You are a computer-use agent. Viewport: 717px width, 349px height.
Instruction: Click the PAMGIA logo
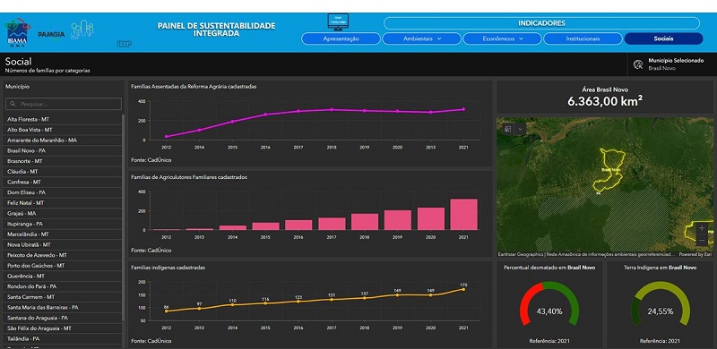(51, 35)
